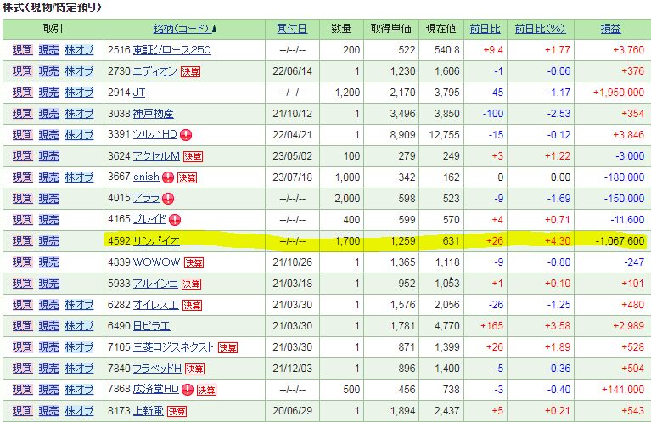Click the +141,000 profit value
Screen dimensions: 651x422
[623, 389]
